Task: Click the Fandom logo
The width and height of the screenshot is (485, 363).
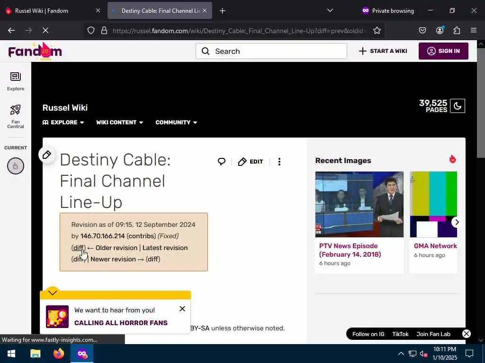Action: coord(35,51)
